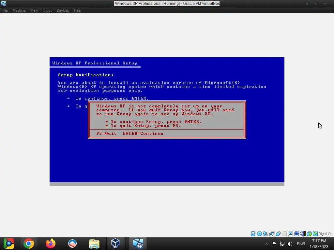Open the Machine menu
Image resolution: width=334 pixels, height=250 pixels.
(x=19, y=10)
